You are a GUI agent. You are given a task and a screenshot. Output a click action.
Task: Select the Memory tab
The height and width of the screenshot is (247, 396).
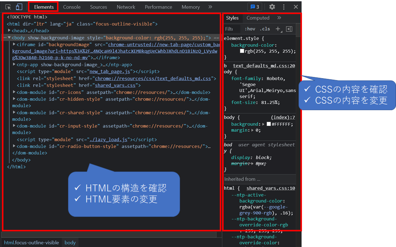click(191, 7)
